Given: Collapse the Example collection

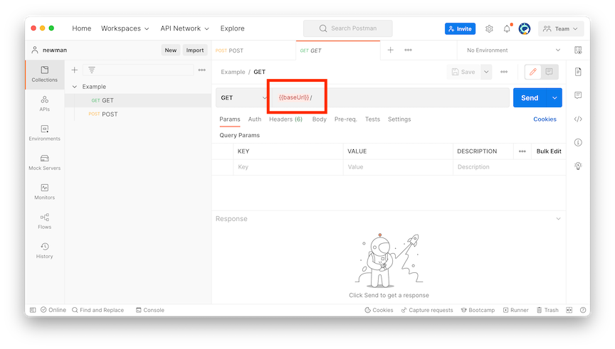Looking at the screenshot, I should tap(75, 87).
